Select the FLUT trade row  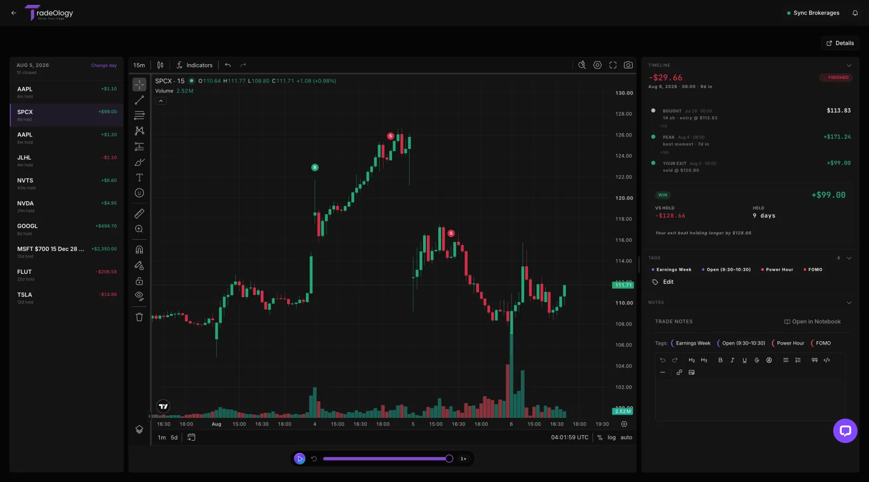pyautogui.click(x=67, y=275)
